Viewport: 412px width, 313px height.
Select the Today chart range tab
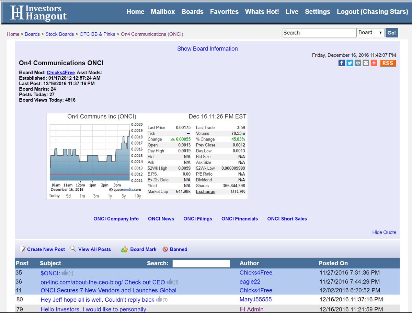54,196
